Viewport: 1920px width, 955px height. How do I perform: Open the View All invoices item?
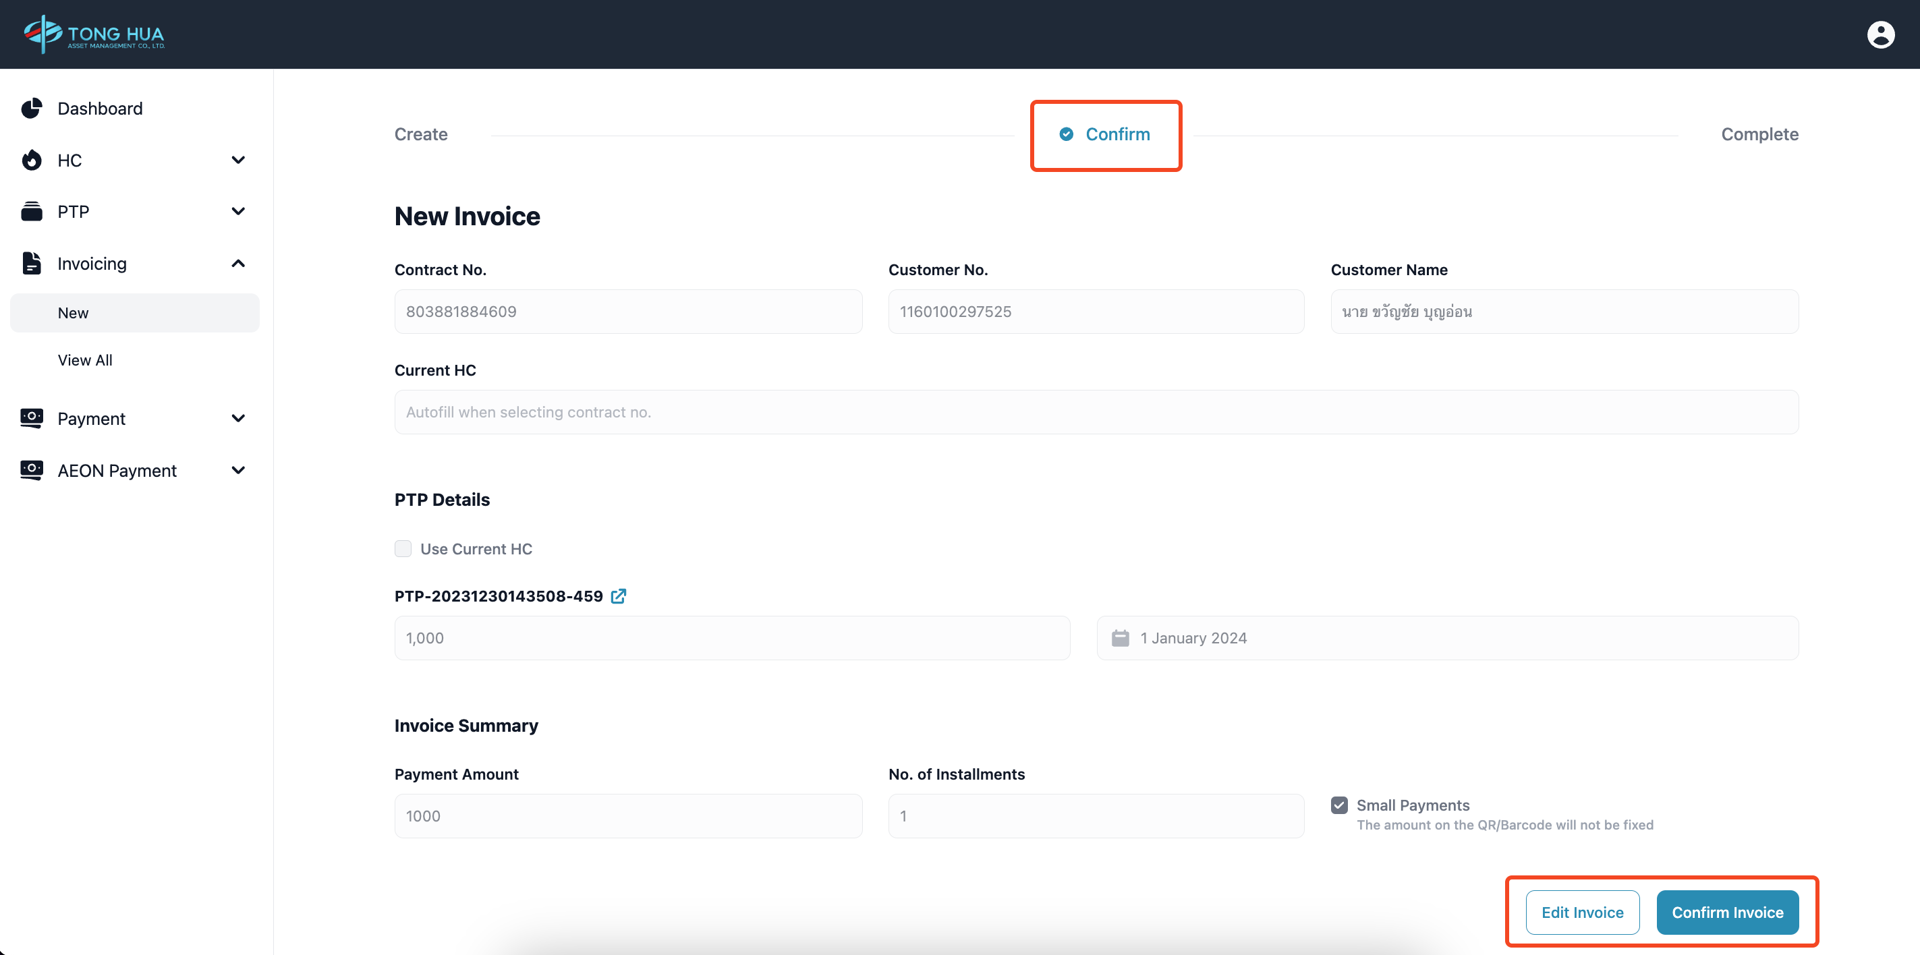pyautogui.click(x=85, y=359)
